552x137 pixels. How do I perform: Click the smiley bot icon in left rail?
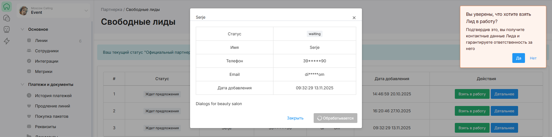click(7, 29)
